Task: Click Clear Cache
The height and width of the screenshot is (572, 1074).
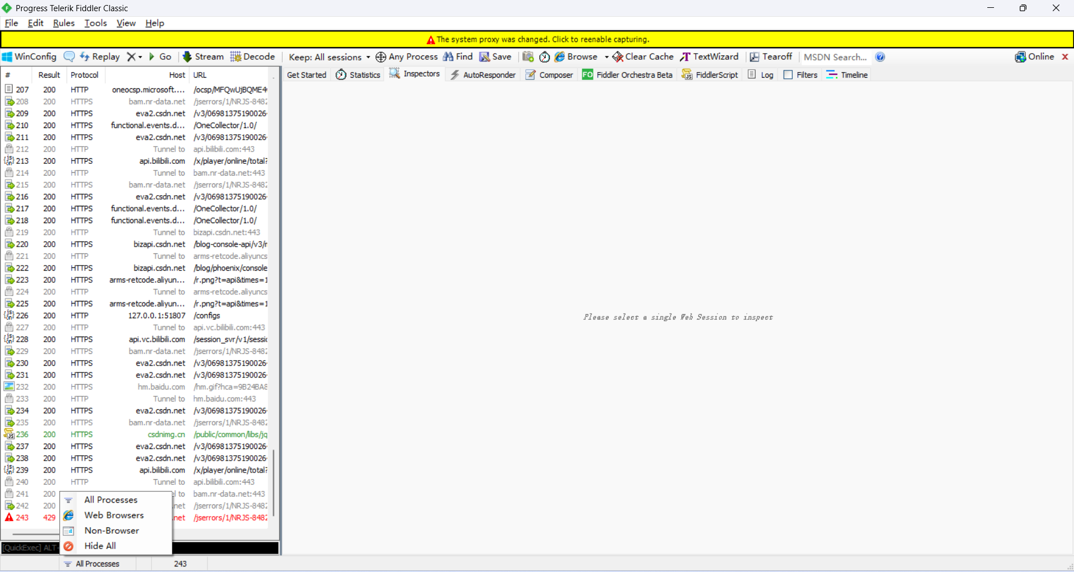Action: pyautogui.click(x=643, y=57)
